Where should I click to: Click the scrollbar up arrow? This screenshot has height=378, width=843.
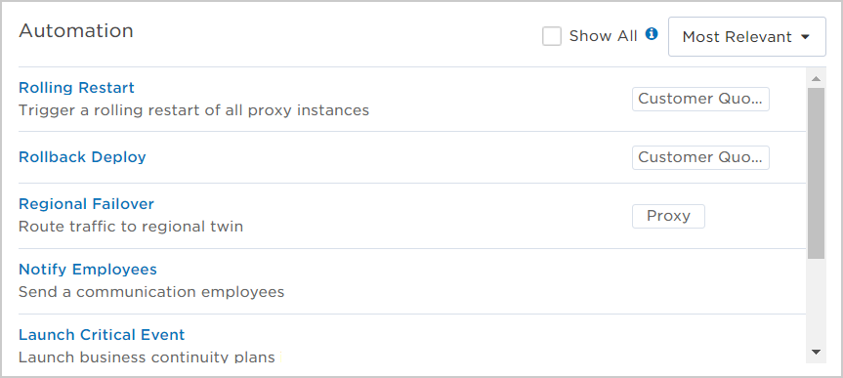[x=816, y=78]
